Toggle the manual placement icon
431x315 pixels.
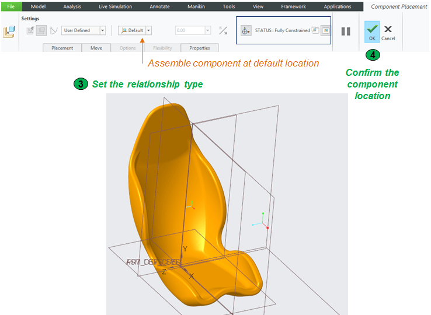click(x=41, y=30)
